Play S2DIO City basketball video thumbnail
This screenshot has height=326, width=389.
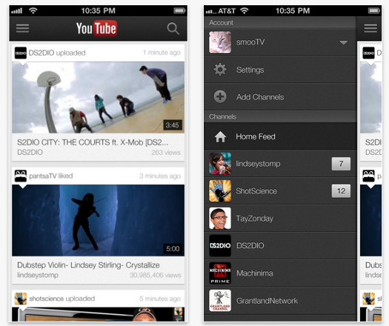point(99,98)
